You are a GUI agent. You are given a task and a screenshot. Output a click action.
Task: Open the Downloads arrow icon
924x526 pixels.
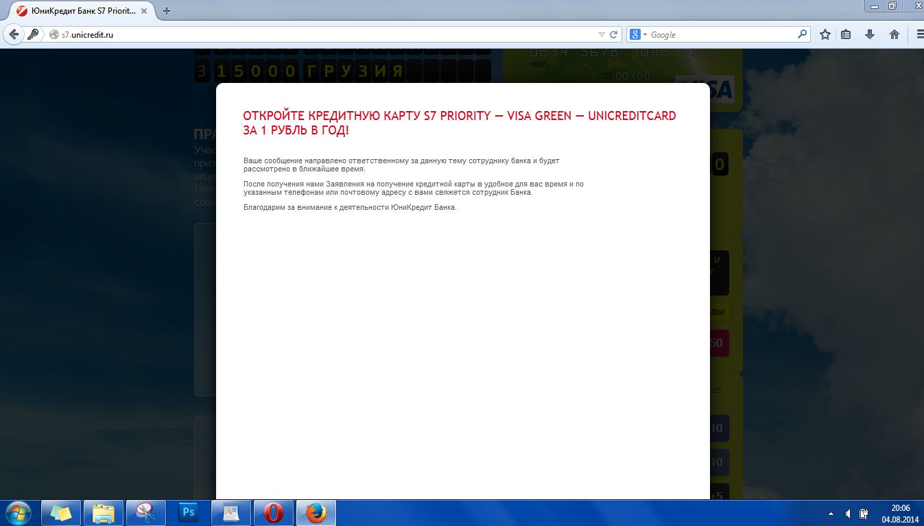click(870, 34)
